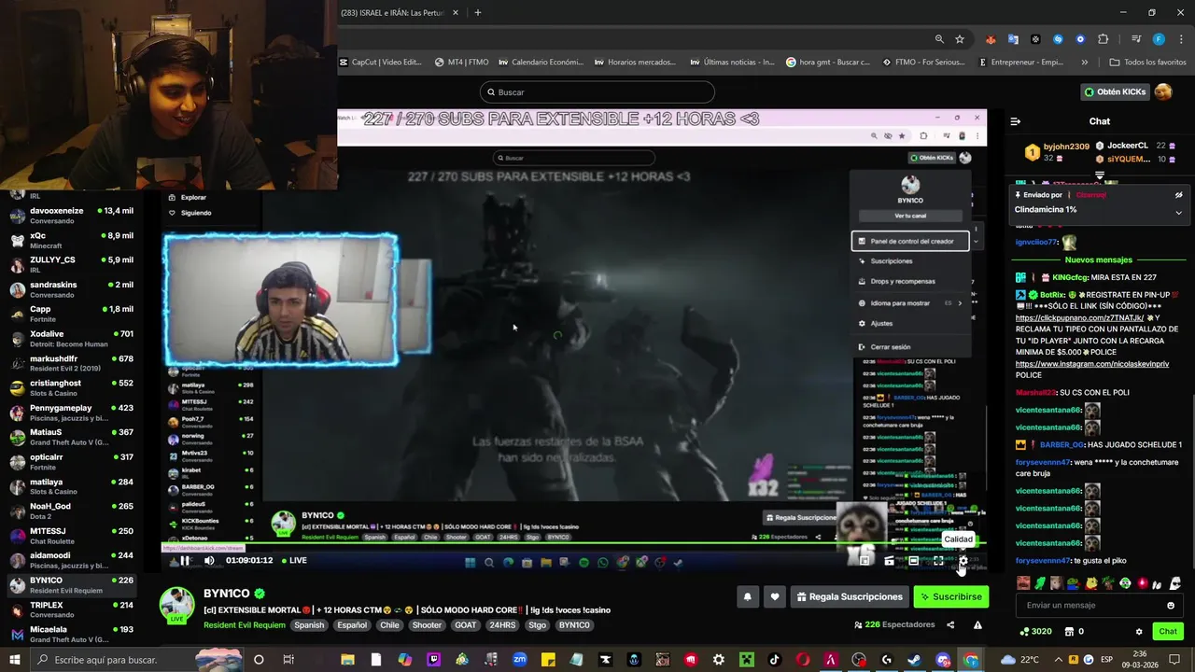The width and height of the screenshot is (1195, 672).
Task: Open the TikTok app on the taskbar
Action: click(x=774, y=660)
